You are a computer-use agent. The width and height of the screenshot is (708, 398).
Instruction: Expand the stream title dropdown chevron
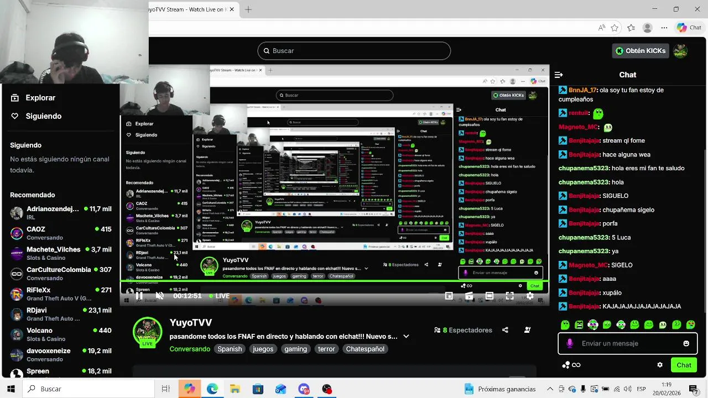(x=406, y=337)
